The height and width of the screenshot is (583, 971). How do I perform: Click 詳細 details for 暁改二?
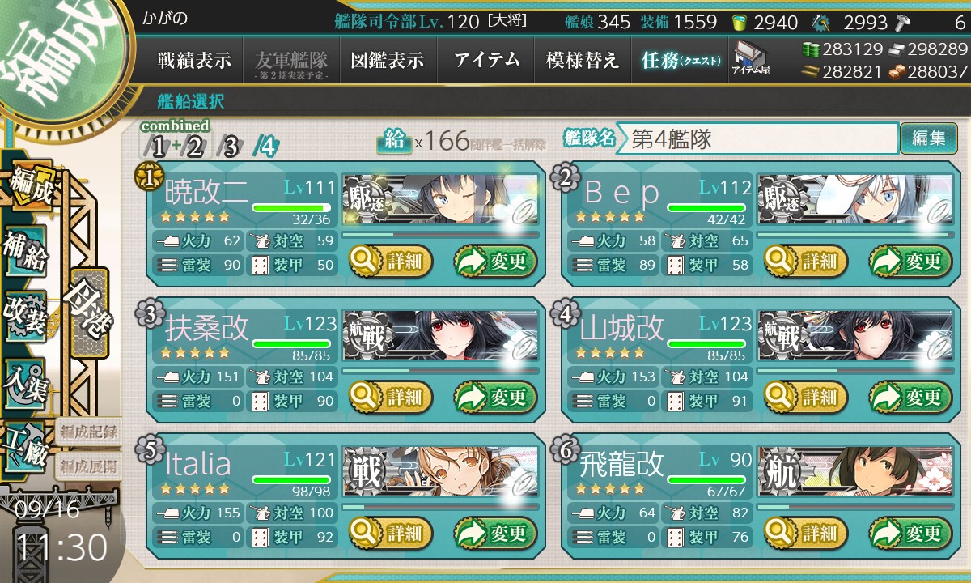tap(390, 262)
